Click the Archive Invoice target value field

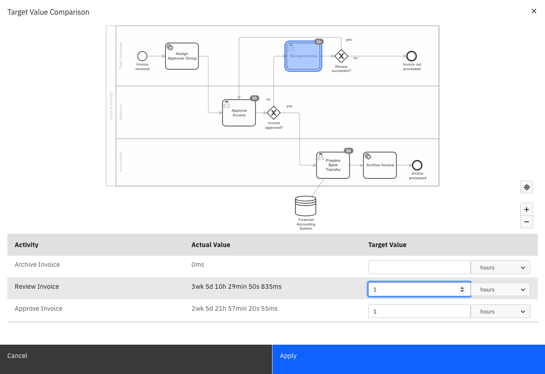[419, 267]
